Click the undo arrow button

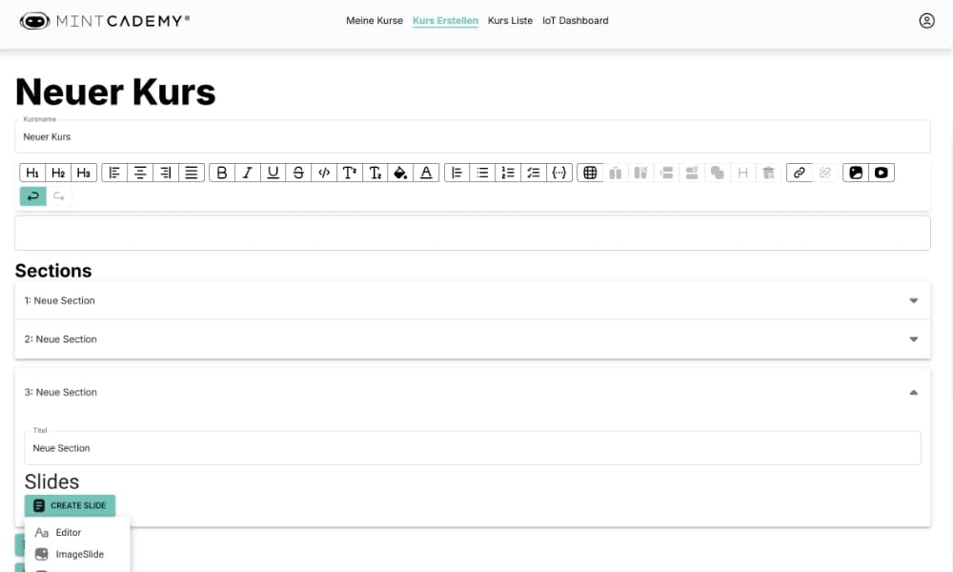coord(32,196)
